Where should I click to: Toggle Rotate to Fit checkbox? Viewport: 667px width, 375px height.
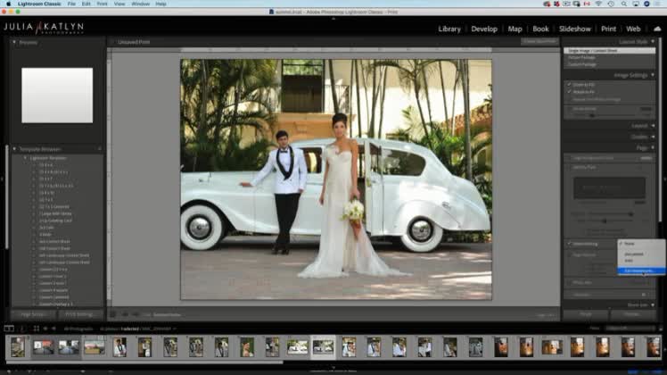click(569, 92)
